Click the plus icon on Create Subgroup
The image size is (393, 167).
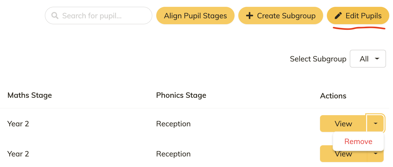click(250, 16)
